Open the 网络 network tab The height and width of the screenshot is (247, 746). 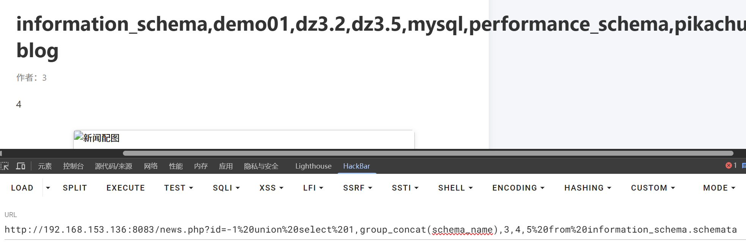(151, 166)
